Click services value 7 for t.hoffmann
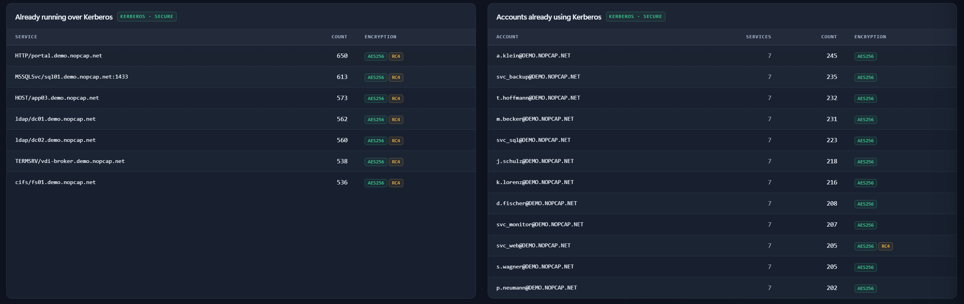This screenshot has width=964, height=304. (x=769, y=98)
